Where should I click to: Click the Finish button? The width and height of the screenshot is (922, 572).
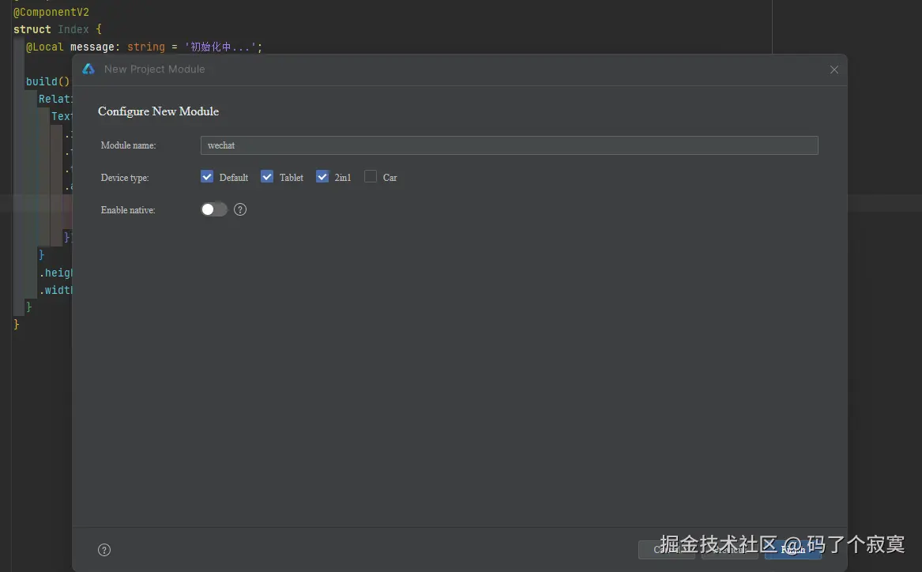[x=792, y=550]
